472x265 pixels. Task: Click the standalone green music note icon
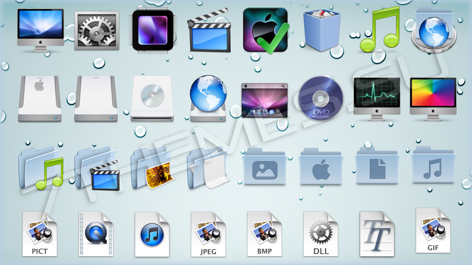(381, 29)
